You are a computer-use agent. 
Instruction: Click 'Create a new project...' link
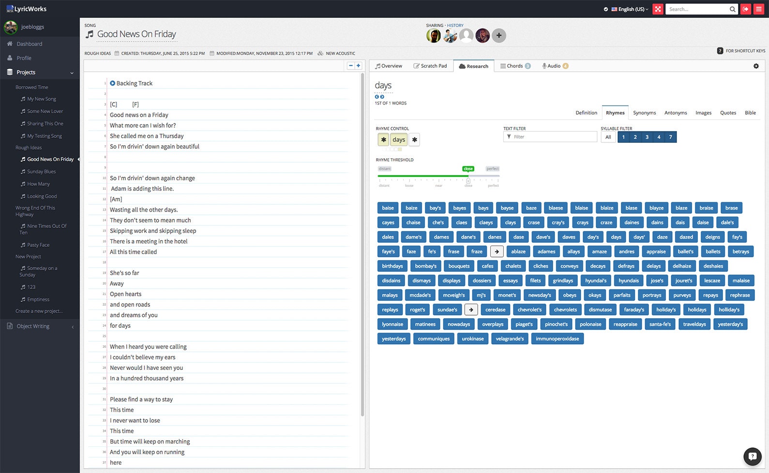[39, 311]
